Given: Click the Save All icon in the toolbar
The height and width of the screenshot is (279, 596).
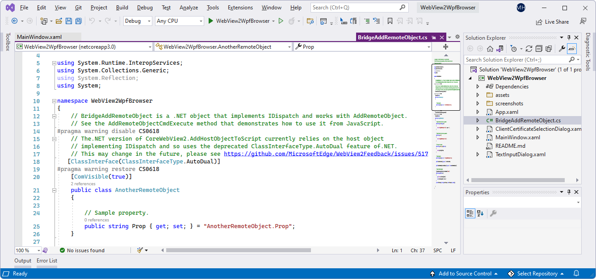Looking at the screenshot, I should point(78,21).
